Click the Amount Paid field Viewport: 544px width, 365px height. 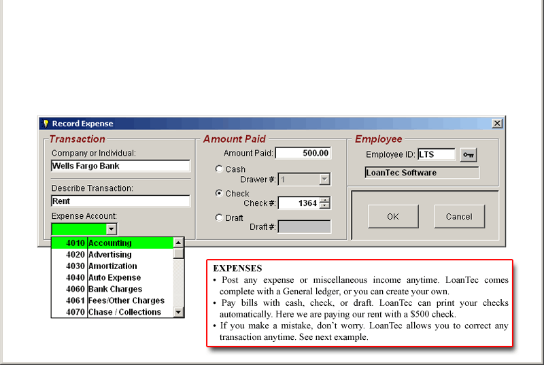[303, 153]
